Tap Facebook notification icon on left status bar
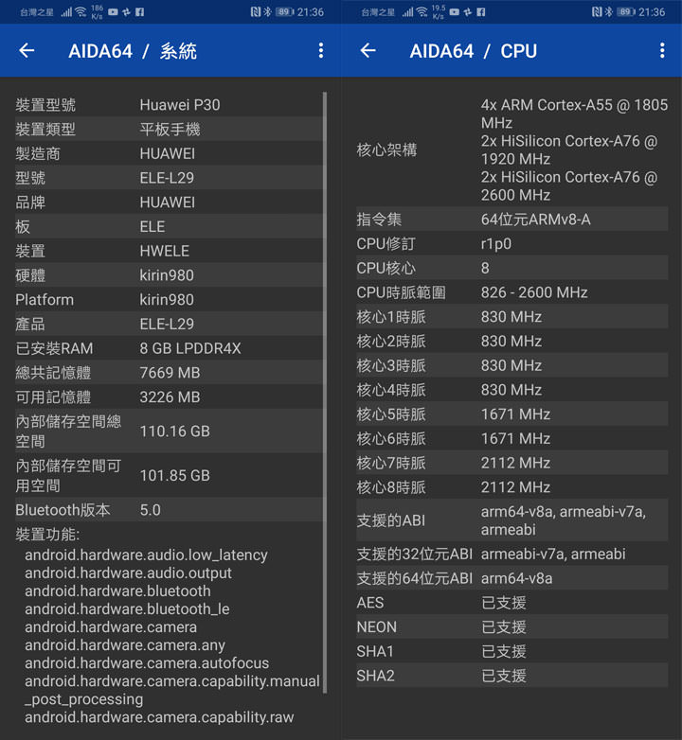 coord(140,11)
